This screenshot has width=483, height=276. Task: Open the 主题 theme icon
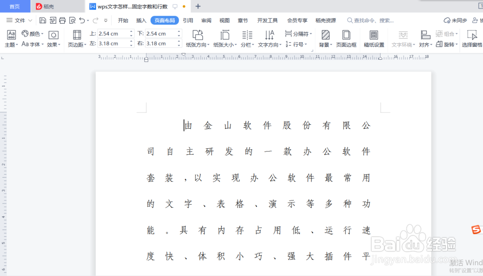11,35
